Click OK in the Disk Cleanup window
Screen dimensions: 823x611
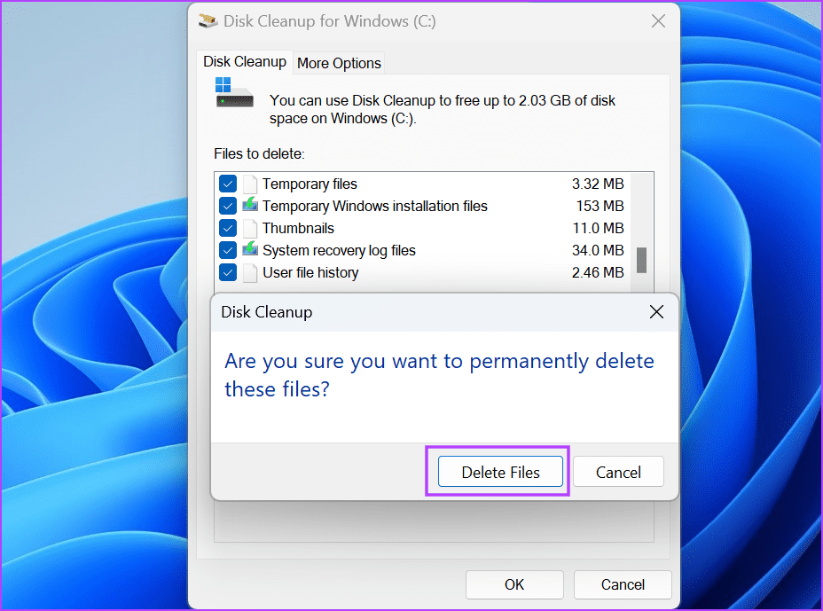coord(514,584)
